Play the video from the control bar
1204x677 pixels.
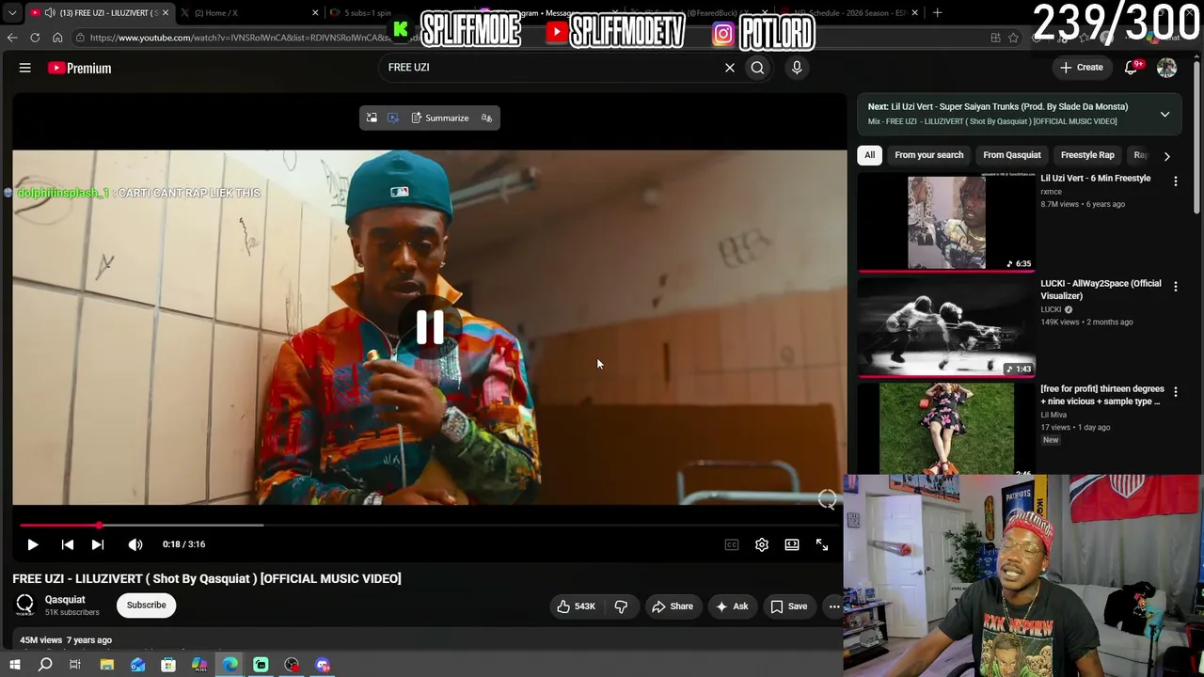[x=32, y=544]
